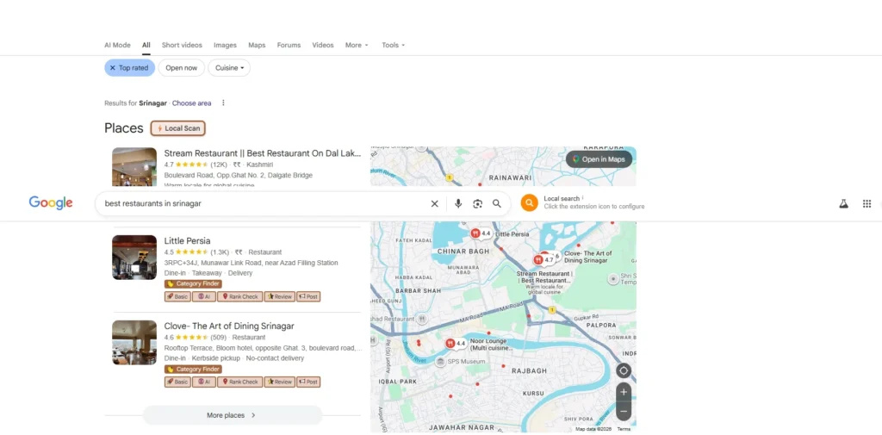Viewport: 882px width, 435px height.
Task: Click the More places button
Action: point(232,415)
